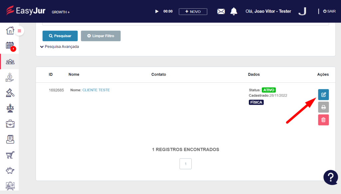Open the shopping cart sidebar icon
The image size is (341, 194).
click(x=10, y=155)
